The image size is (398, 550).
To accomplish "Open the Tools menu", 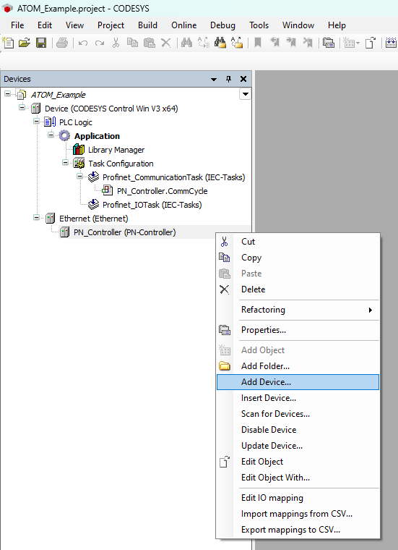I will tap(259, 25).
